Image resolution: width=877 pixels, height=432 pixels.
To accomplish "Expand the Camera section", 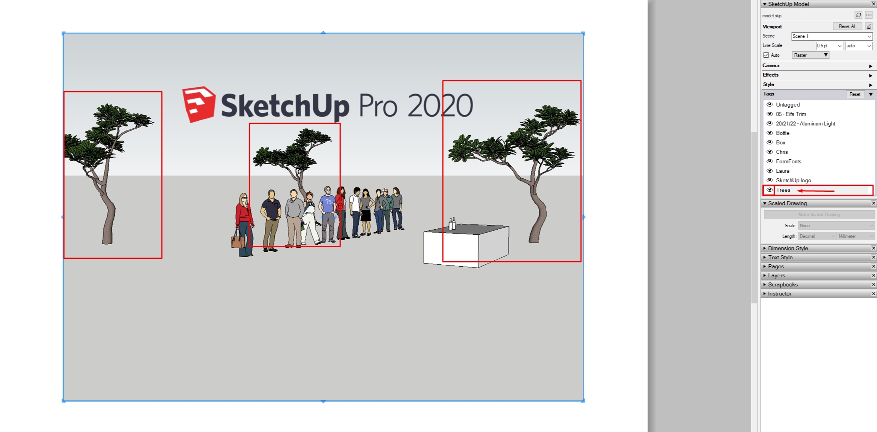I will (870, 66).
